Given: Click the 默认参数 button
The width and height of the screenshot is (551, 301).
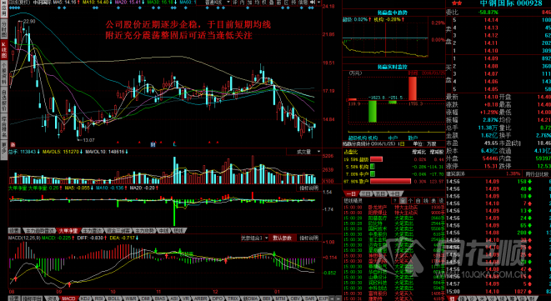Looking at the screenshot, I should pyautogui.click(x=283, y=238).
